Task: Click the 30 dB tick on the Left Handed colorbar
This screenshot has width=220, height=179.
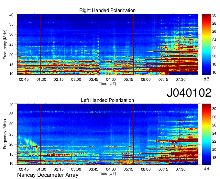Action: coord(214,109)
